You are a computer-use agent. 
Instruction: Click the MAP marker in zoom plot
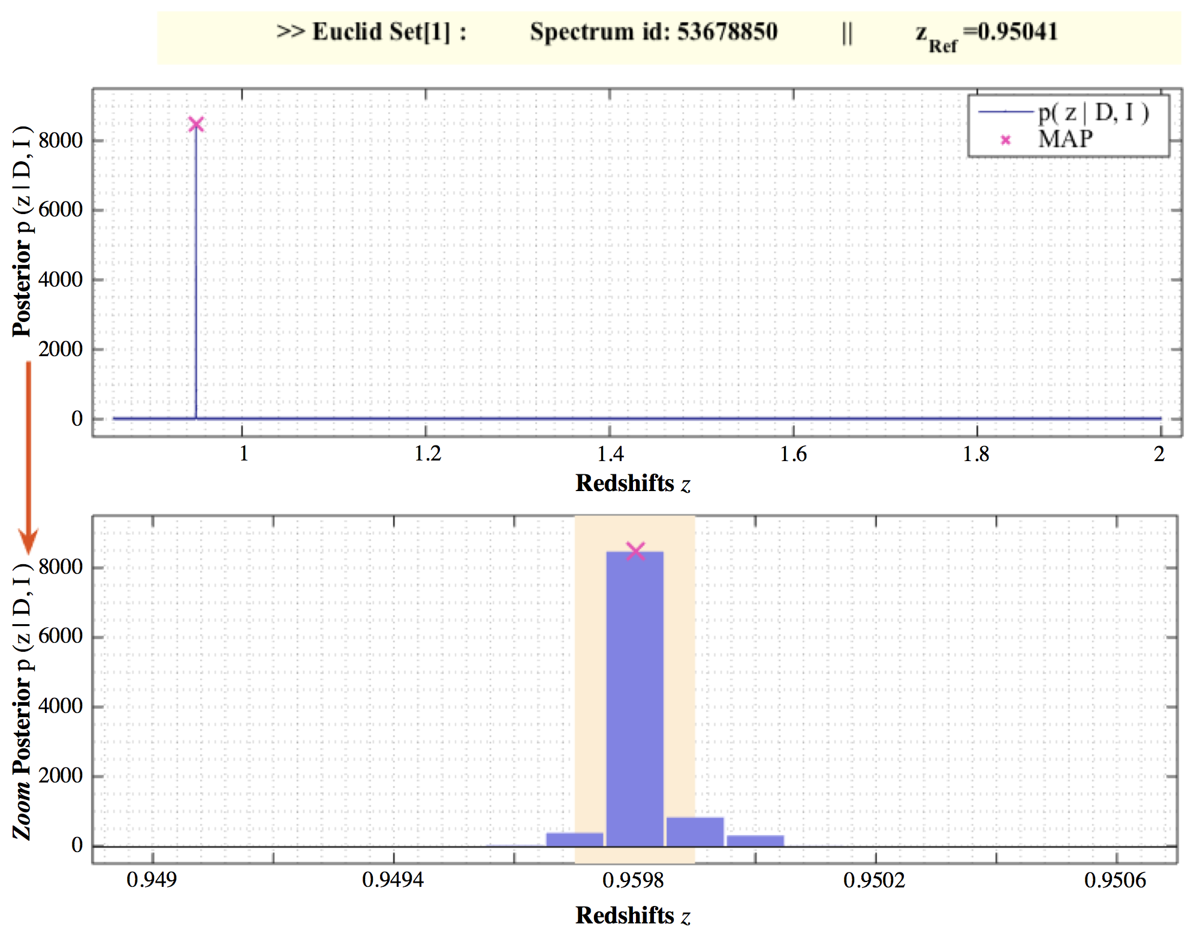point(635,550)
